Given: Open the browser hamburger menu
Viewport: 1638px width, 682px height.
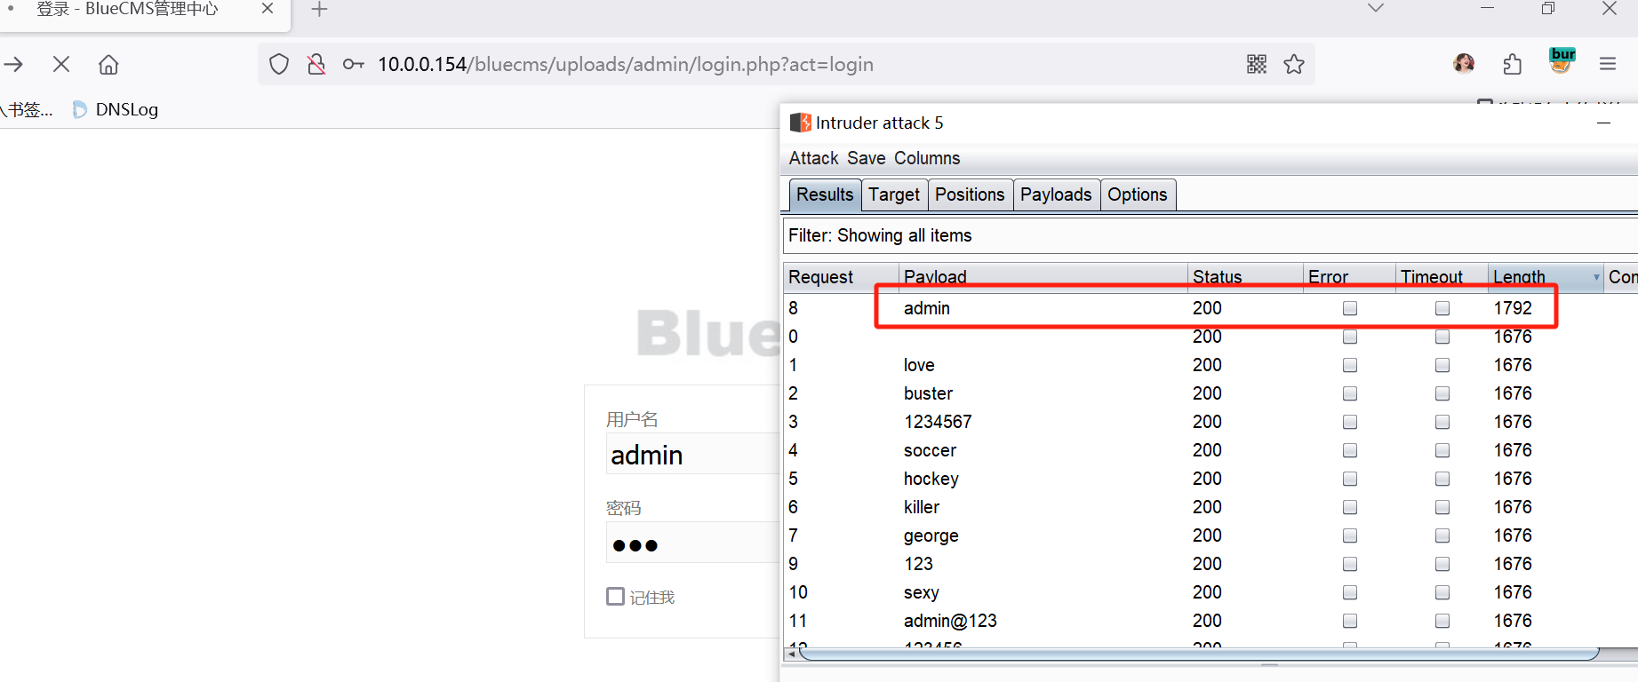Looking at the screenshot, I should pos(1607,64).
